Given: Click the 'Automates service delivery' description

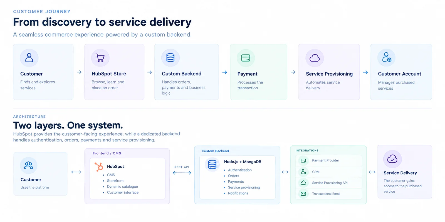Looking at the screenshot, I should coord(323,85).
